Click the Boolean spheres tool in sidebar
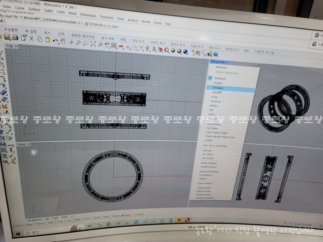Image resolution: width=323 pixels, height=242 pixels. click(3, 93)
